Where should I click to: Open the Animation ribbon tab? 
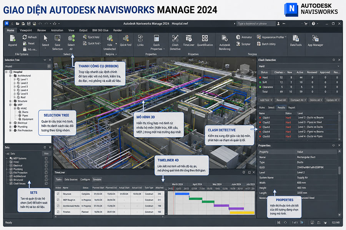(57, 30)
